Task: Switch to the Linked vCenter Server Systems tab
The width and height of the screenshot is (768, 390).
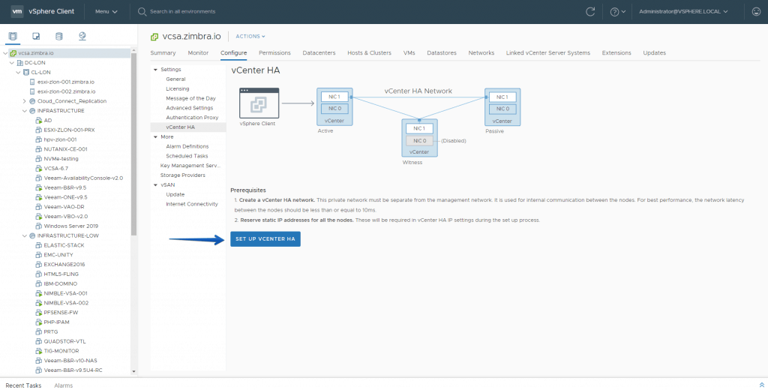Action: click(548, 53)
